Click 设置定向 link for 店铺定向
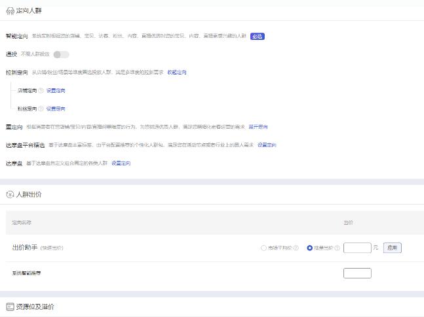The height and width of the screenshot is (317, 424). (56, 91)
